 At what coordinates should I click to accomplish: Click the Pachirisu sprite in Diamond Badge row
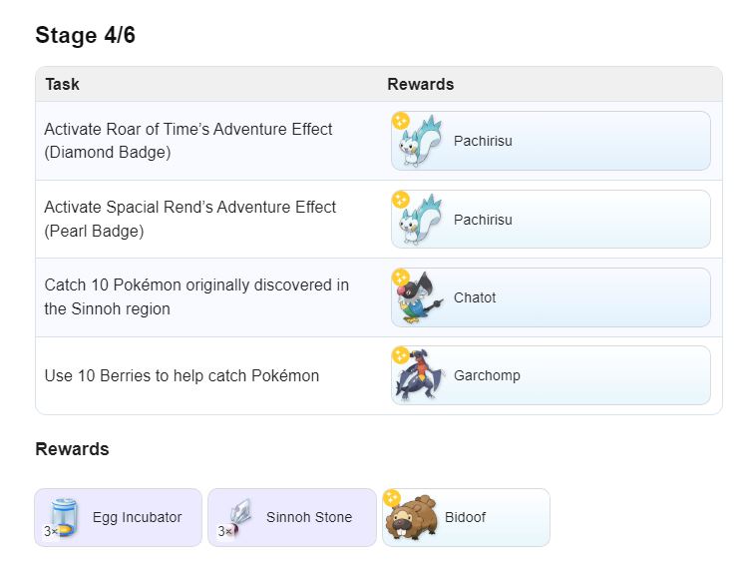(x=418, y=144)
